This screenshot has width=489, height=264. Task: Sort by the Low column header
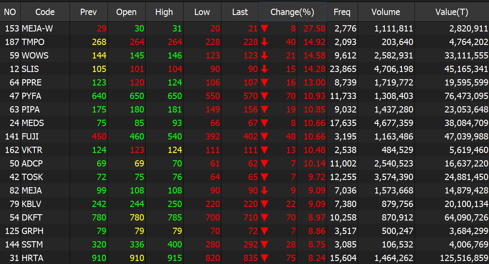(x=202, y=12)
